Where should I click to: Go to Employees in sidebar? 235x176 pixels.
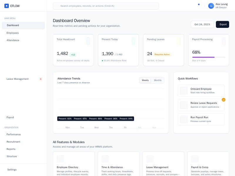coord(13,33)
